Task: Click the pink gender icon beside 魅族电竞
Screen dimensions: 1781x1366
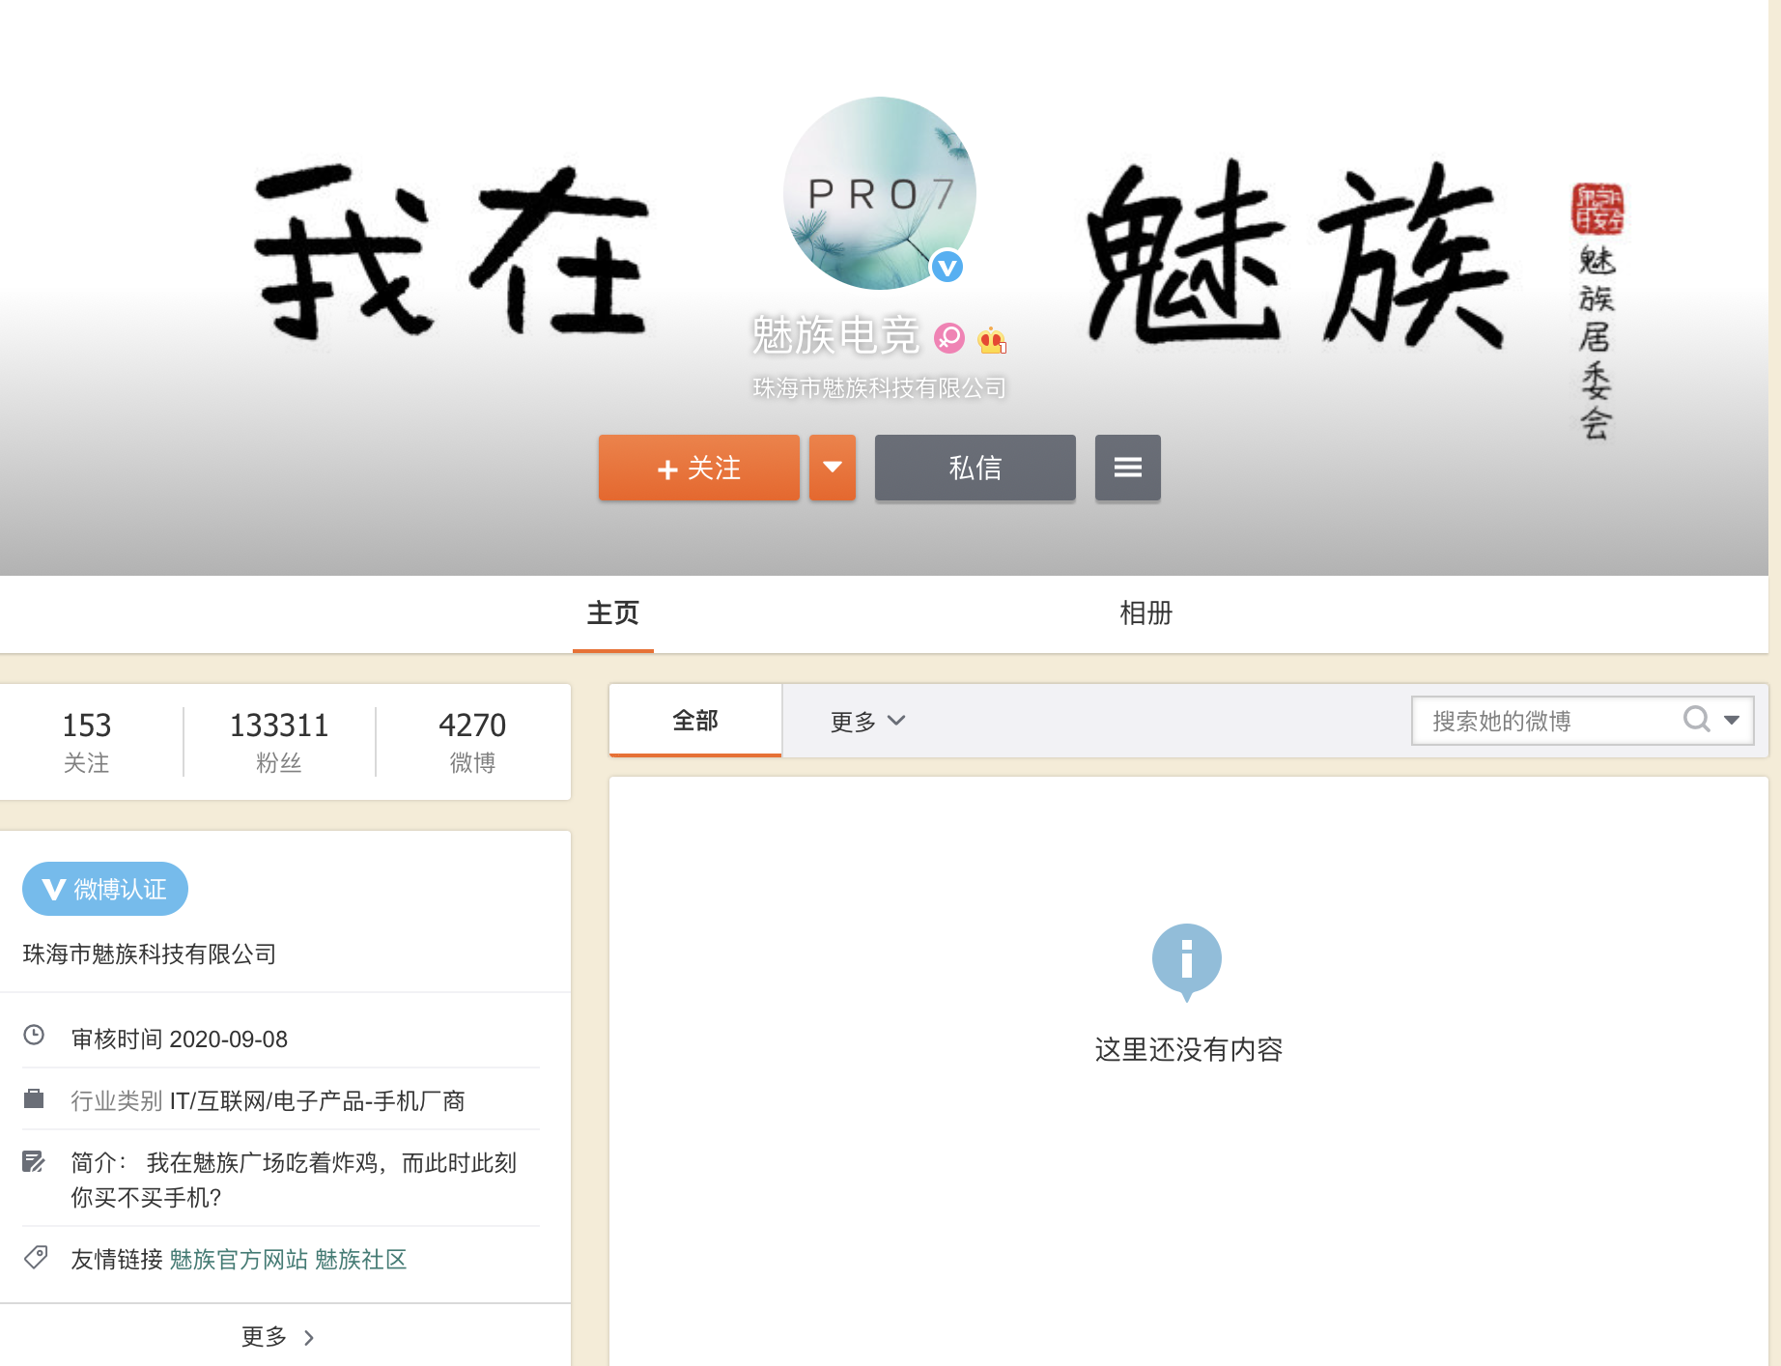Action: [948, 337]
